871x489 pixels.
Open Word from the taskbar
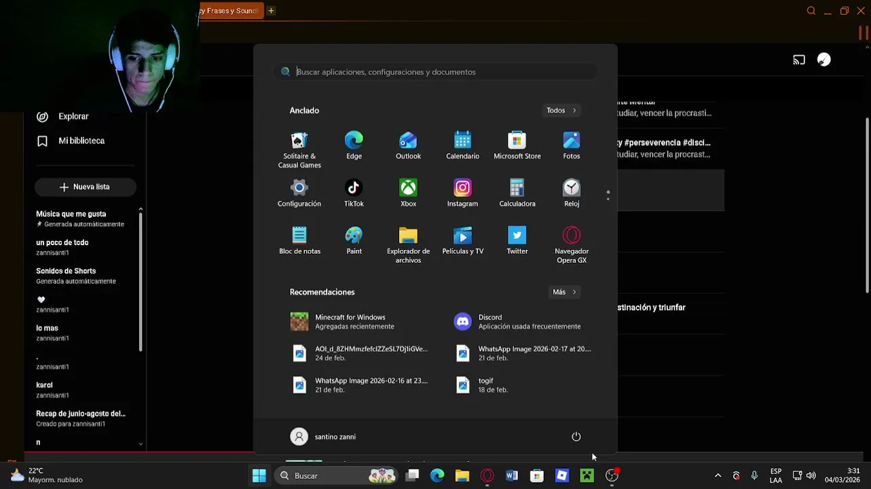[512, 475]
